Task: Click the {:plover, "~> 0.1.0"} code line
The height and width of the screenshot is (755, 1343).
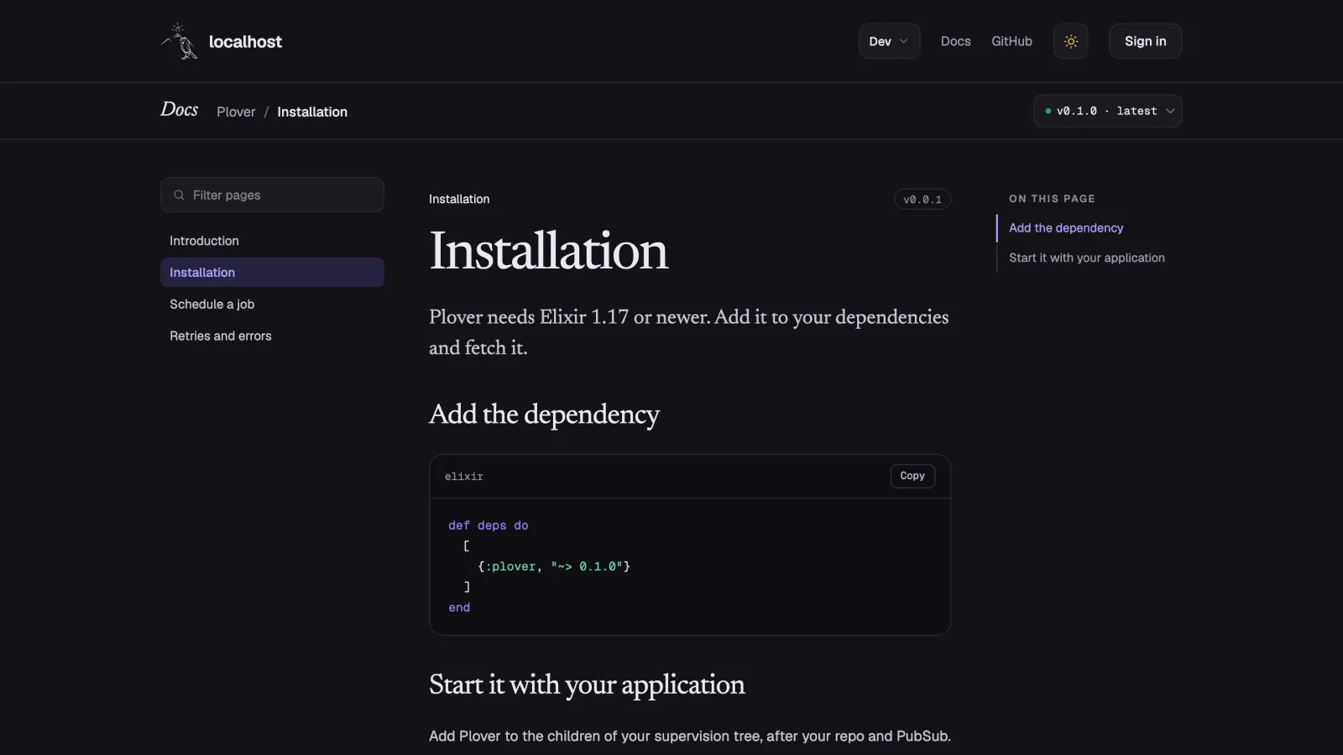Action: pyautogui.click(x=554, y=566)
